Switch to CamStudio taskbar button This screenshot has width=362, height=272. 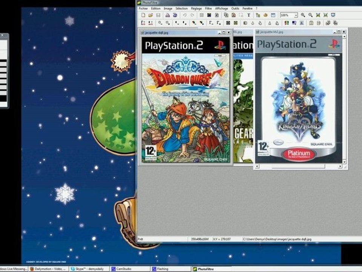pos(130,269)
